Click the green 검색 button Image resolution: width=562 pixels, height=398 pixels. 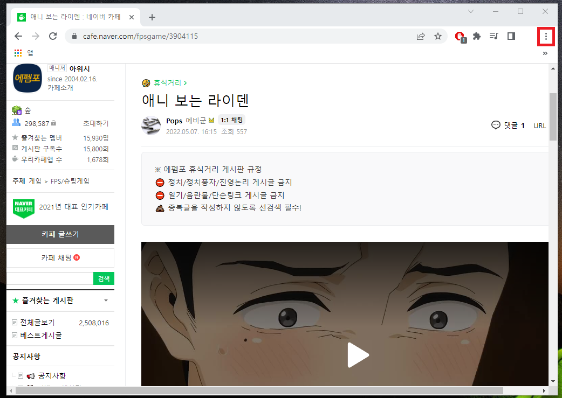coord(104,278)
